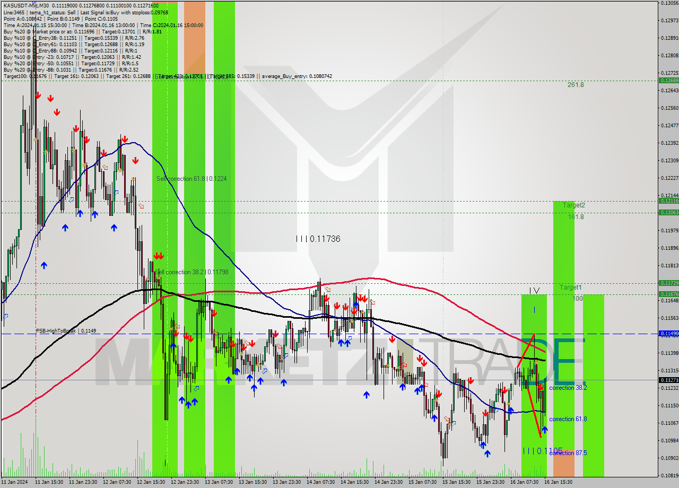The width and height of the screenshot is (679, 488).
Task: Click the 'Target1' label
Action: click(571, 287)
